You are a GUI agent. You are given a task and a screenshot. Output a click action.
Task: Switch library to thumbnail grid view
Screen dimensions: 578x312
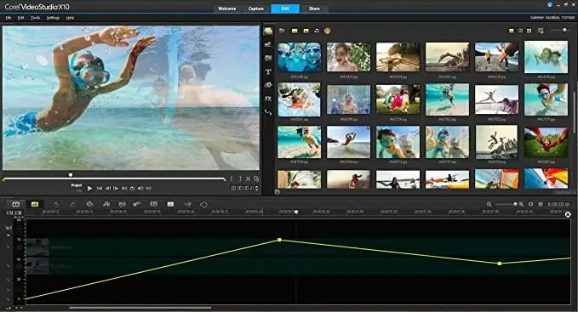pyautogui.click(x=529, y=31)
